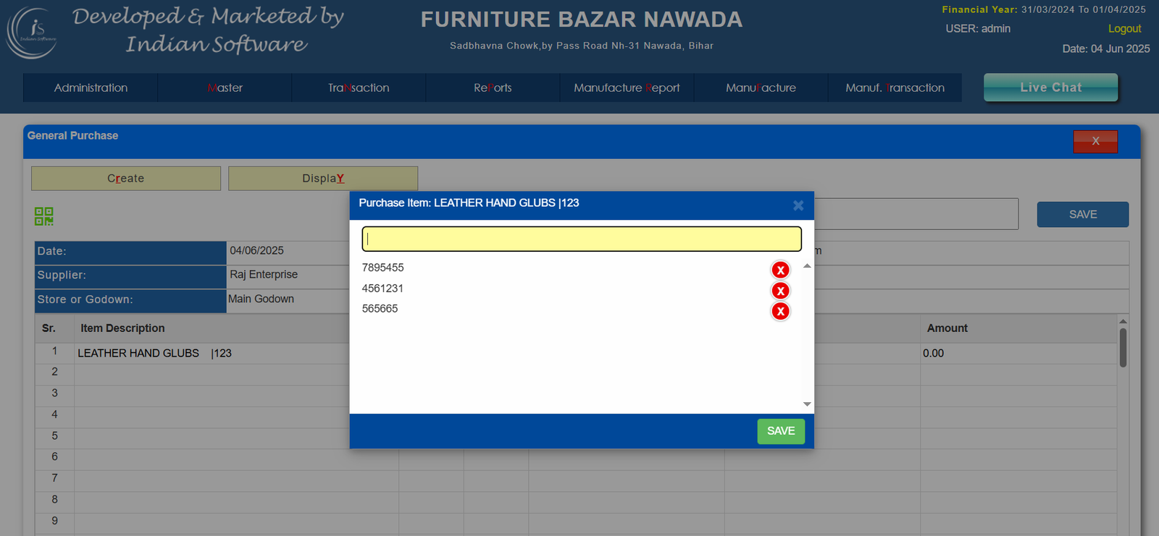1159x536 pixels.
Task: Open the Transaction menu
Action: pos(359,88)
